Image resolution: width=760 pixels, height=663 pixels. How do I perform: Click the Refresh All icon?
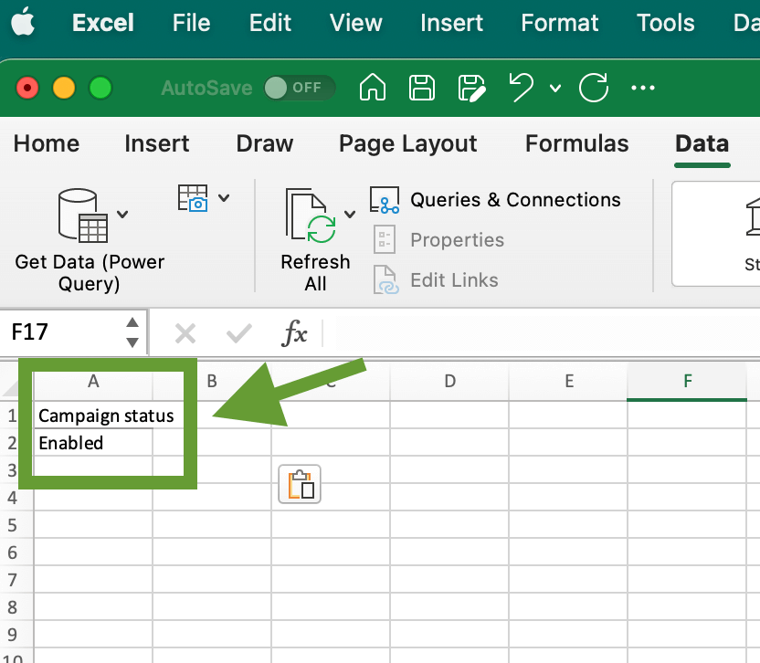311,216
